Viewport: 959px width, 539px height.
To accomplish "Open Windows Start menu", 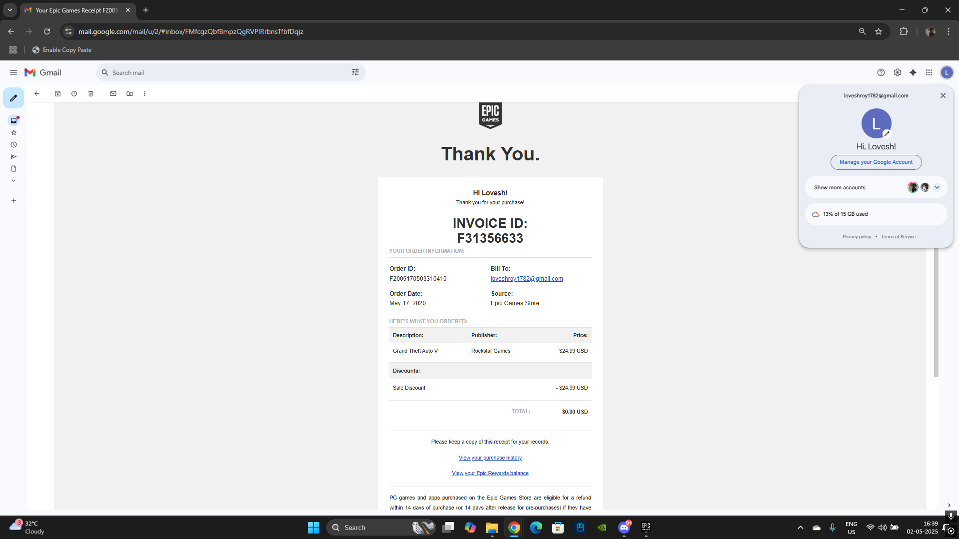I will [313, 528].
